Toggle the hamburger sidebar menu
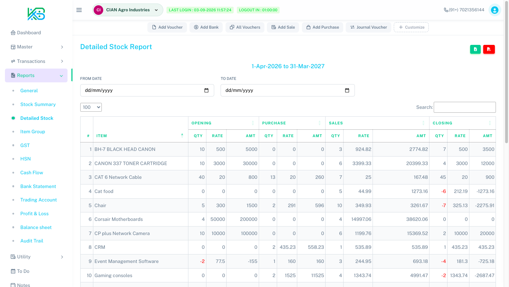 coord(79,10)
